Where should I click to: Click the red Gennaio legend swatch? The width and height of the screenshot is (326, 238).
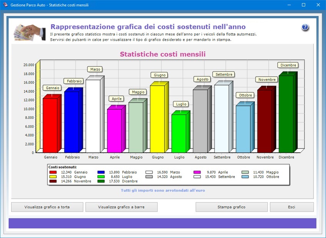click(x=53, y=172)
